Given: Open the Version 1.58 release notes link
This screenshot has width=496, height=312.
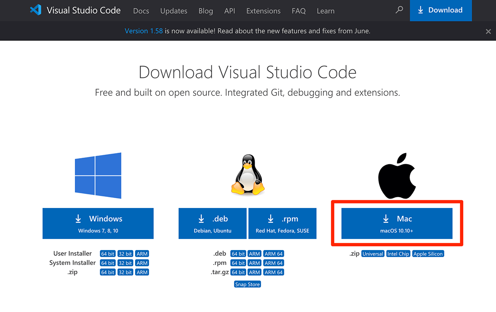Looking at the screenshot, I should pos(143,31).
